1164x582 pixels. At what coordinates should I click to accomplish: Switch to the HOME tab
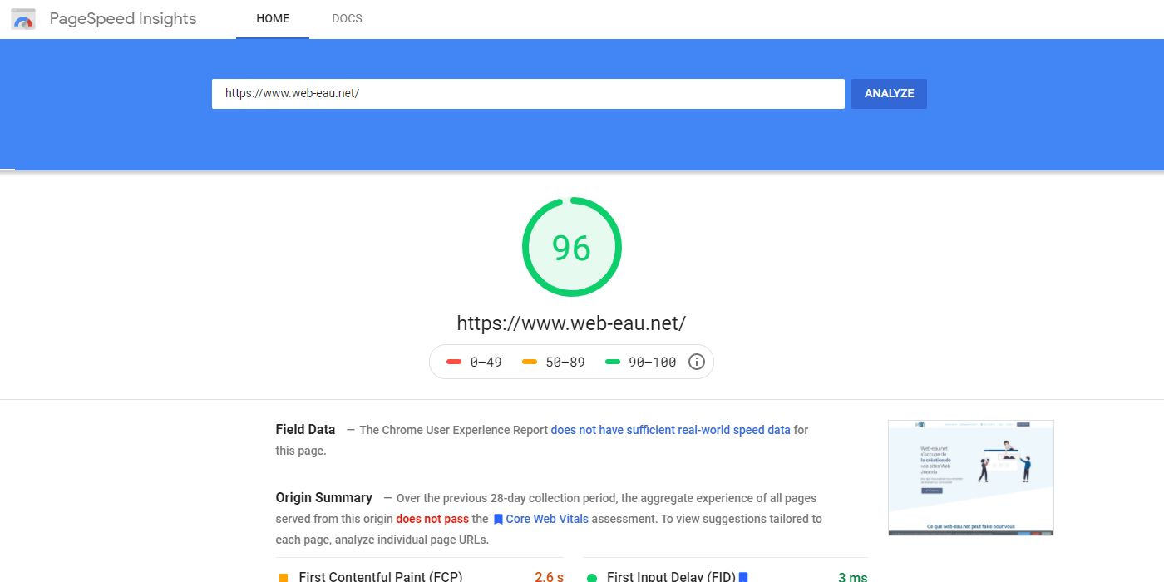pyautogui.click(x=273, y=19)
